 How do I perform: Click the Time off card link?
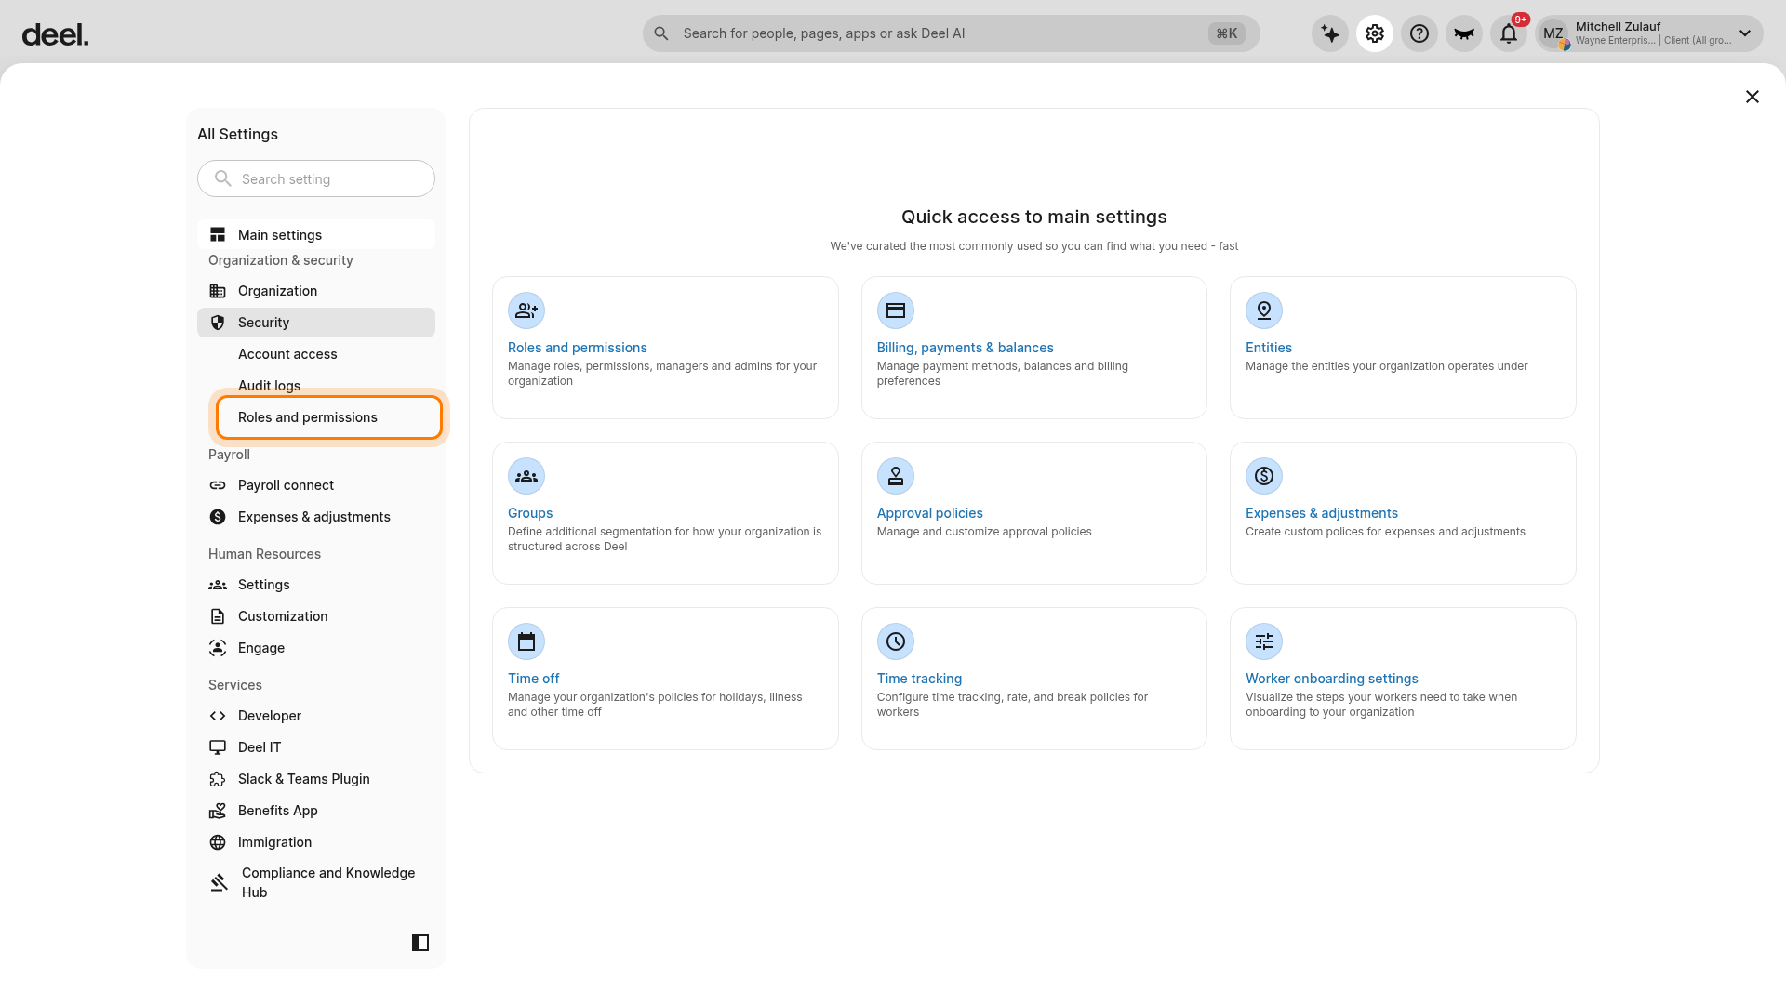(533, 679)
